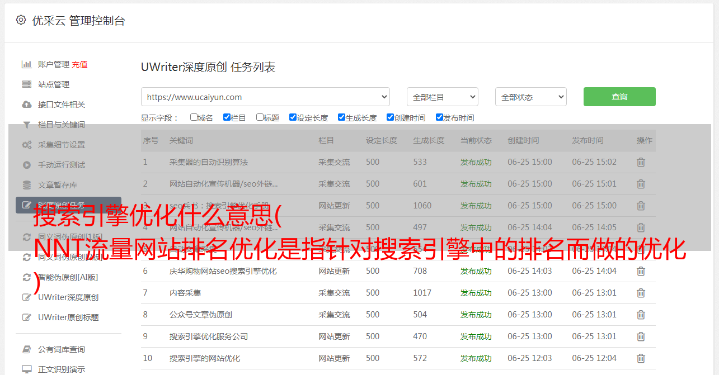
Task: Click the UWriter深度原创 edit icon
Action: click(x=26, y=297)
